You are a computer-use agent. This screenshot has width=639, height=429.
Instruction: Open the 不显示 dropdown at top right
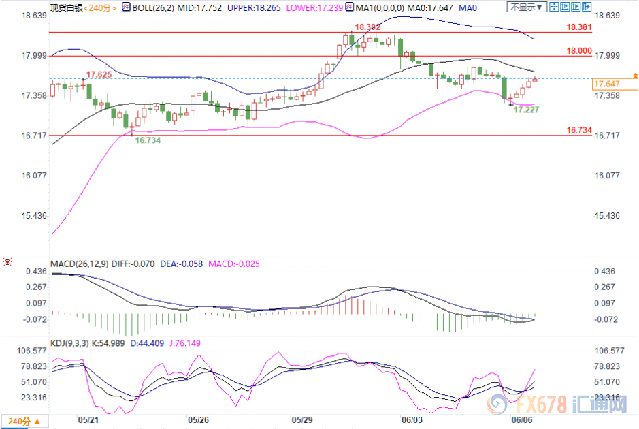[x=527, y=7]
